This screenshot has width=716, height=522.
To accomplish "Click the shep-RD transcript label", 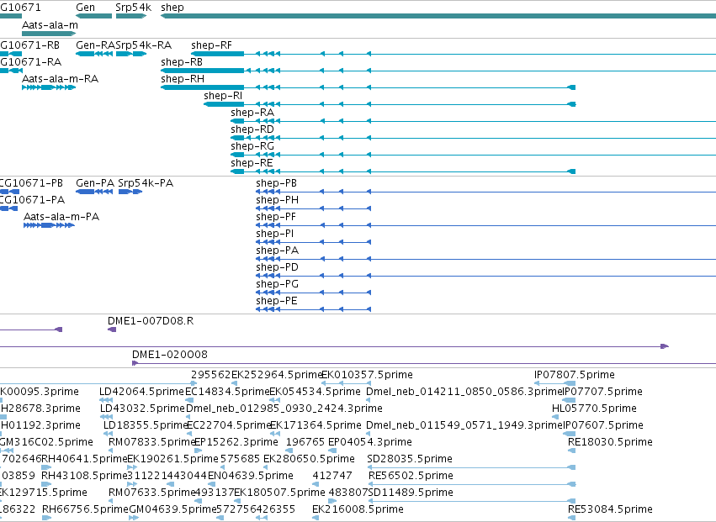I will [x=252, y=129].
